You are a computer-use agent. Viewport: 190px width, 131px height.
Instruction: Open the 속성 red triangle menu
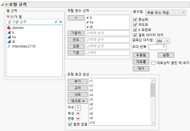tap(78, 114)
